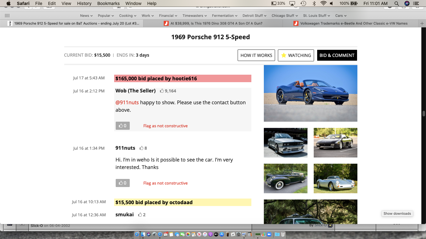
Task: Click the Show downloads tooltip button
Action: [x=397, y=213]
